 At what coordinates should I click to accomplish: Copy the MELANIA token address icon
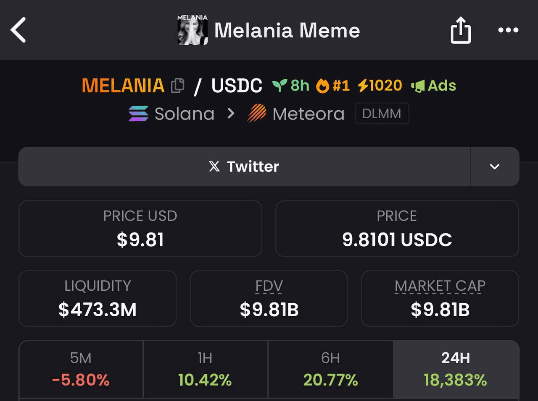point(177,86)
